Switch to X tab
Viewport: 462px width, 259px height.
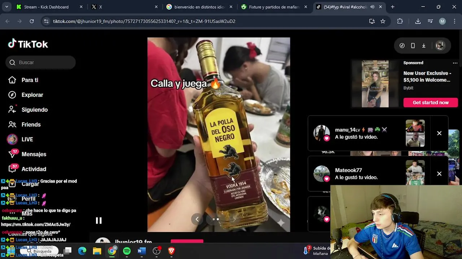(x=124, y=7)
